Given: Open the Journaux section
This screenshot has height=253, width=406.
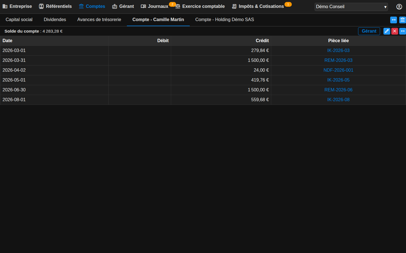Looking at the screenshot, I should point(155,6).
